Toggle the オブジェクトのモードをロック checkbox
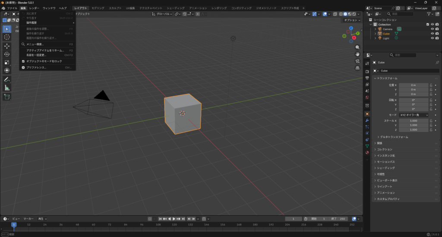This screenshot has height=237, width=442. point(23,61)
